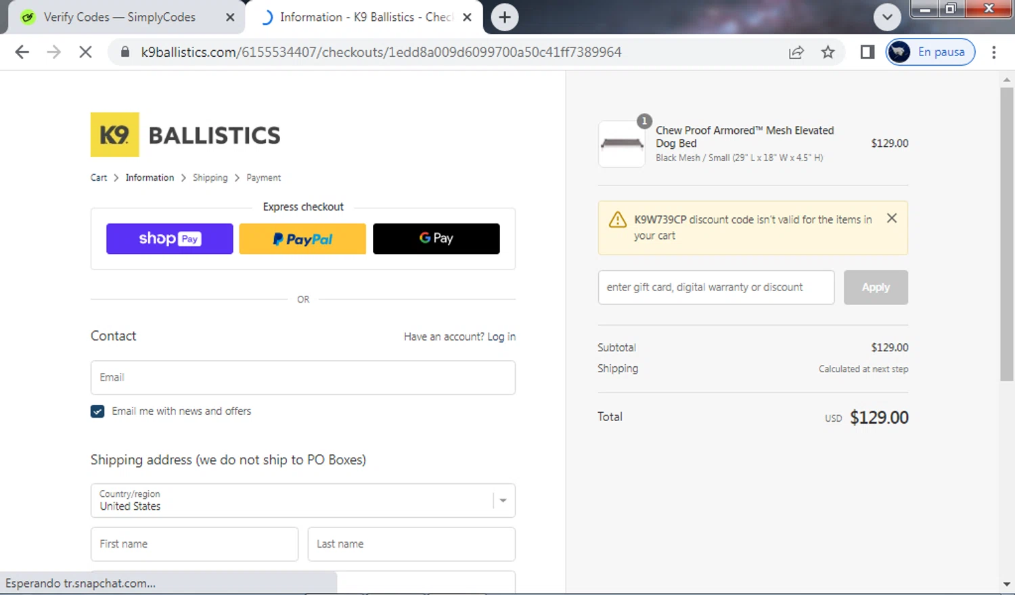Click the First name field
Image resolution: width=1015 pixels, height=595 pixels.
point(194,544)
